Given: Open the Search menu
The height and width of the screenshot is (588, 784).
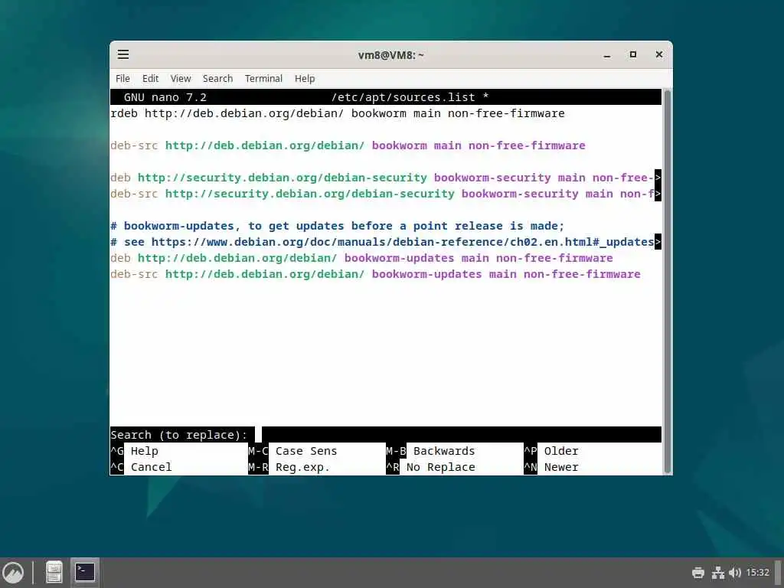Looking at the screenshot, I should tap(217, 79).
